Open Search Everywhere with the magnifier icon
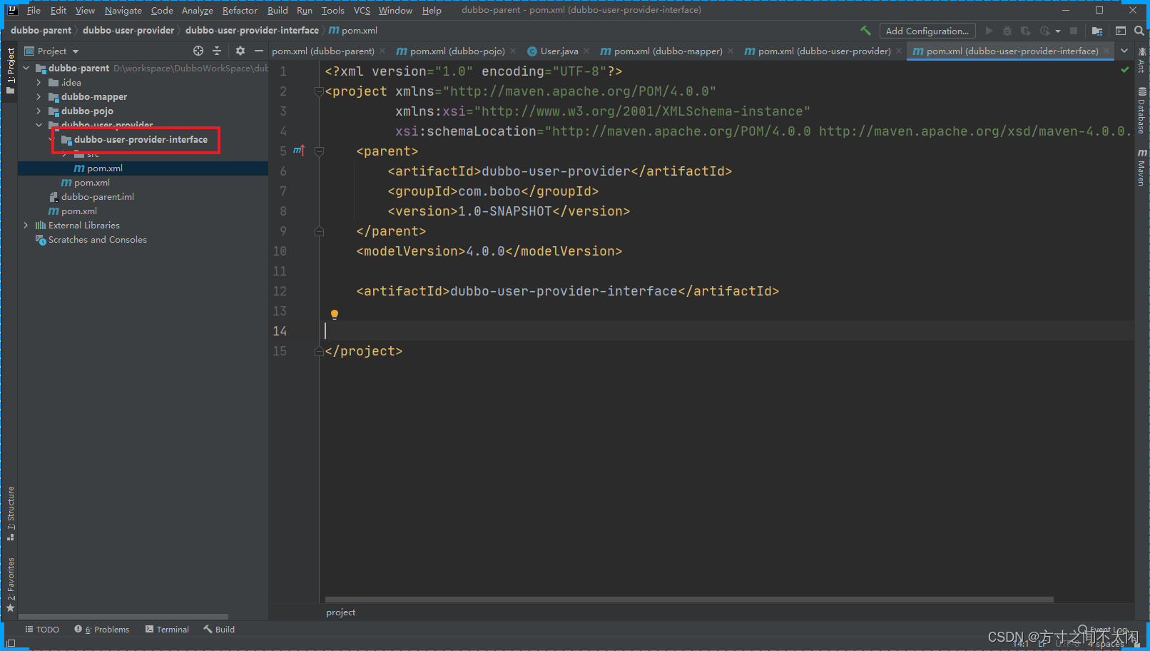1150x651 pixels. (1139, 31)
